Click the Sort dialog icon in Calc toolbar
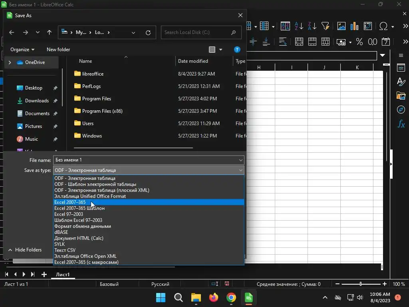Image resolution: width=409 pixels, height=307 pixels. point(285,26)
